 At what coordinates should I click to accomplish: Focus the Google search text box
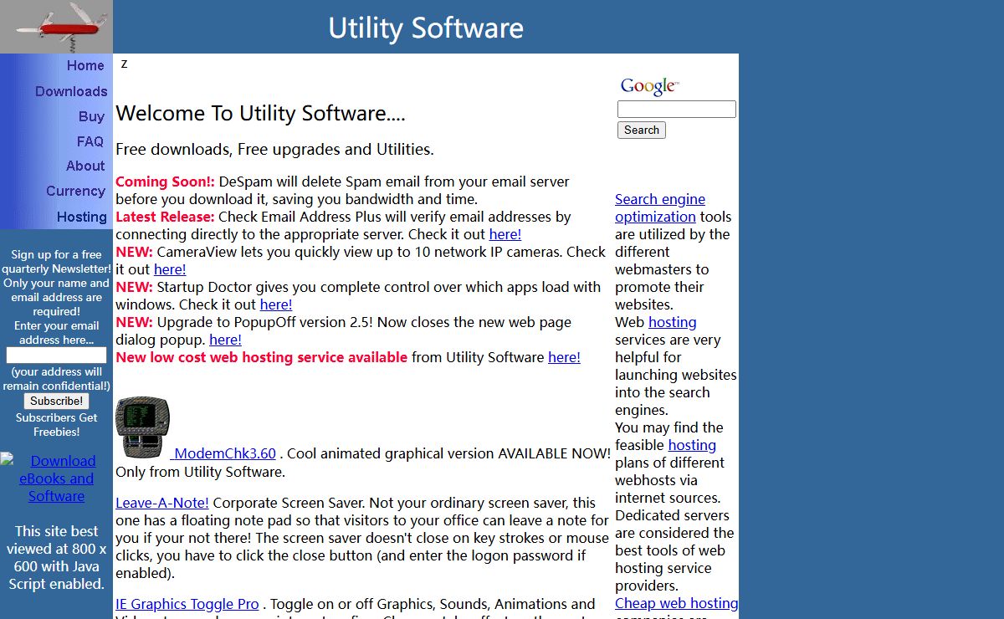[x=677, y=109]
